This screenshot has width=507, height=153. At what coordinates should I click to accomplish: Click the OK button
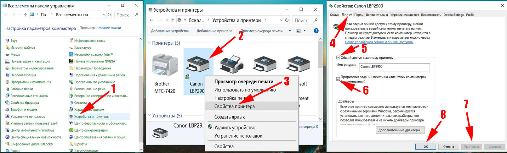click(425, 147)
